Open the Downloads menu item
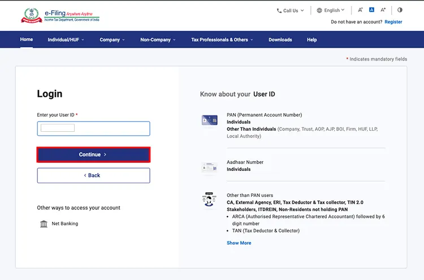 (280, 40)
